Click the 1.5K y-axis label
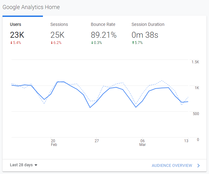The height and width of the screenshot is (174, 209). tap(195, 62)
